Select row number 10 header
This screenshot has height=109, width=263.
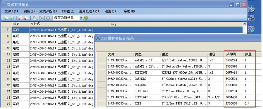[7, 48]
